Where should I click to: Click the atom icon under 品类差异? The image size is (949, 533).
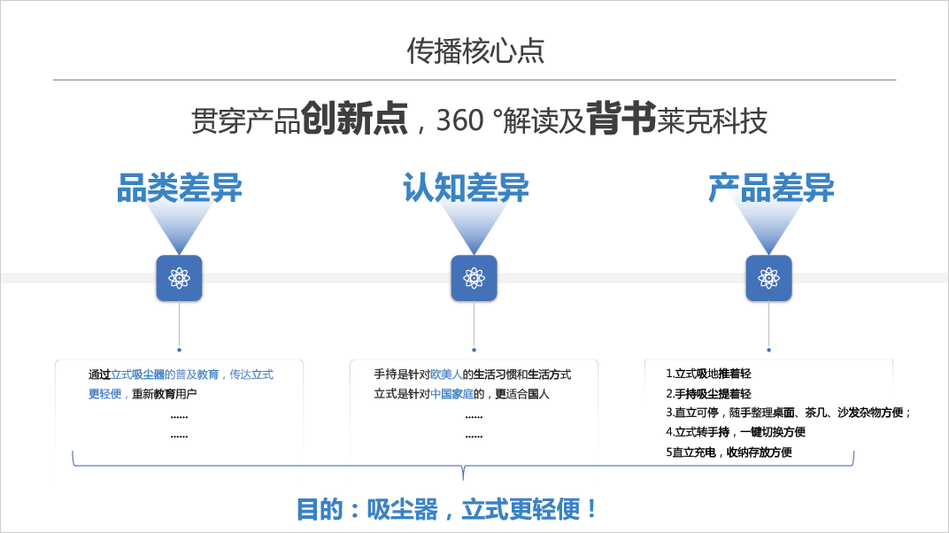coord(179,277)
